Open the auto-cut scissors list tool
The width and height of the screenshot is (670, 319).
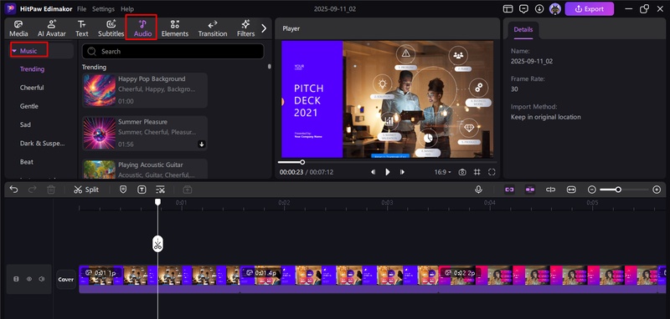click(160, 190)
